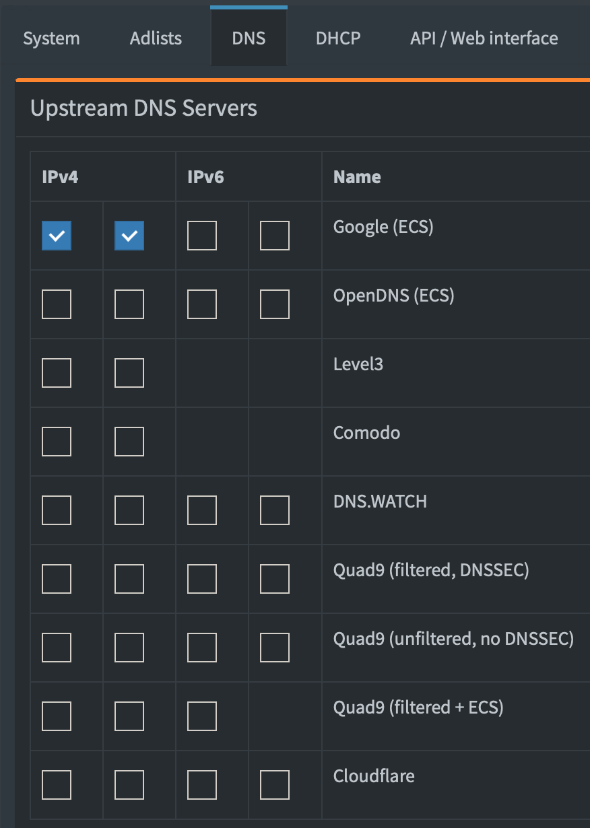Check Cloudflare's second IPv4 checkbox
This screenshot has height=828, width=590.
[x=129, y=785]
